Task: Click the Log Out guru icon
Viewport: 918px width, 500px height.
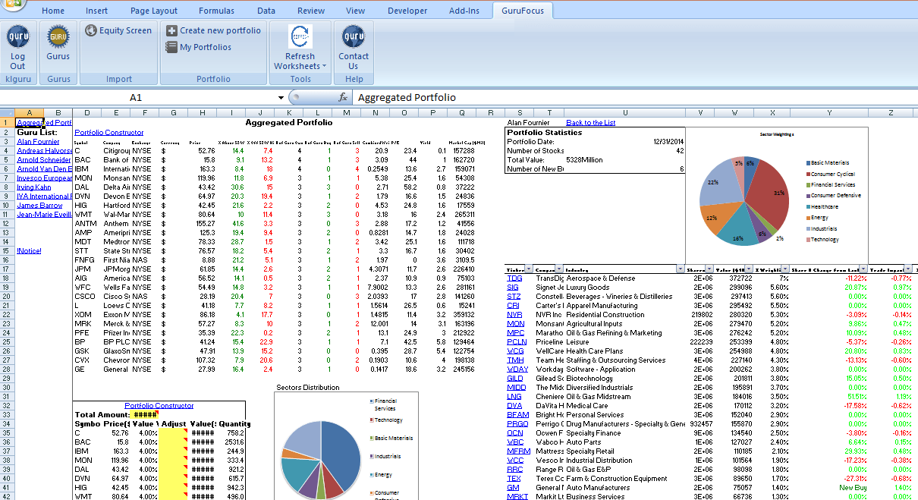Action: pos(17,38)
